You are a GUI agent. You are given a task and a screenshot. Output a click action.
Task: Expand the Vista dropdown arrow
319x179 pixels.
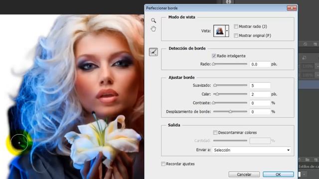[227, 31]
